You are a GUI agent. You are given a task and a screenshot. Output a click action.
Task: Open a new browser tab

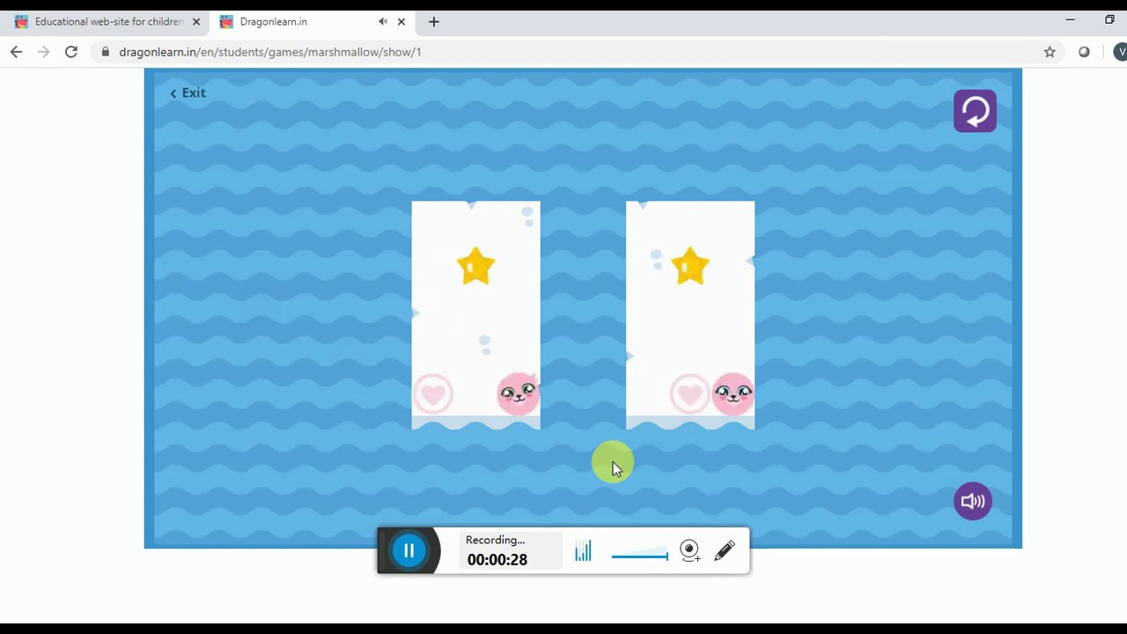[433, 22]
